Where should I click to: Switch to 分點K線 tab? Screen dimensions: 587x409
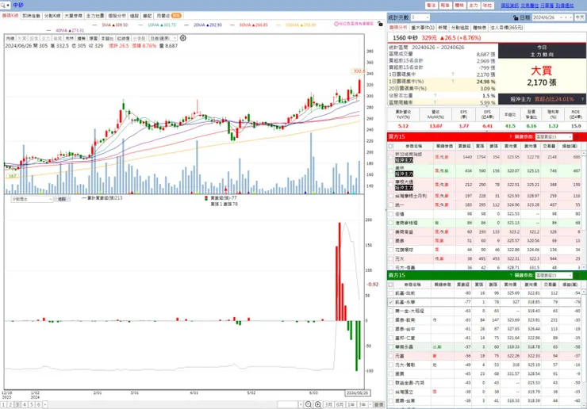[x=52, y=16]
